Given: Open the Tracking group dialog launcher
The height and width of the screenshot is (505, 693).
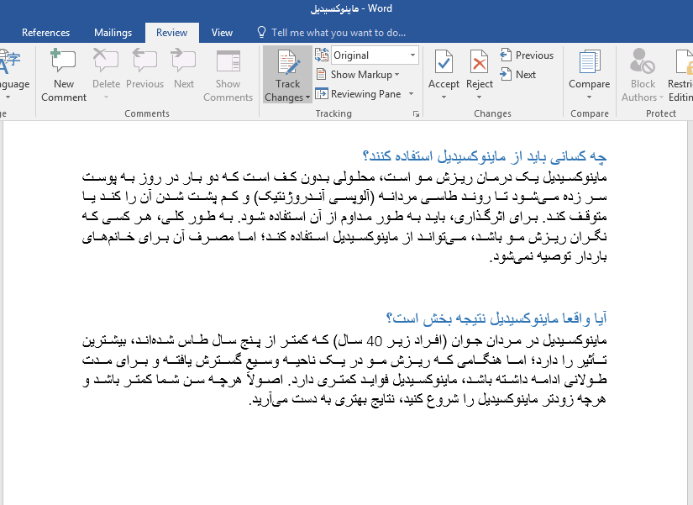Looking at the screenshot, I should [x=416, y=114].
